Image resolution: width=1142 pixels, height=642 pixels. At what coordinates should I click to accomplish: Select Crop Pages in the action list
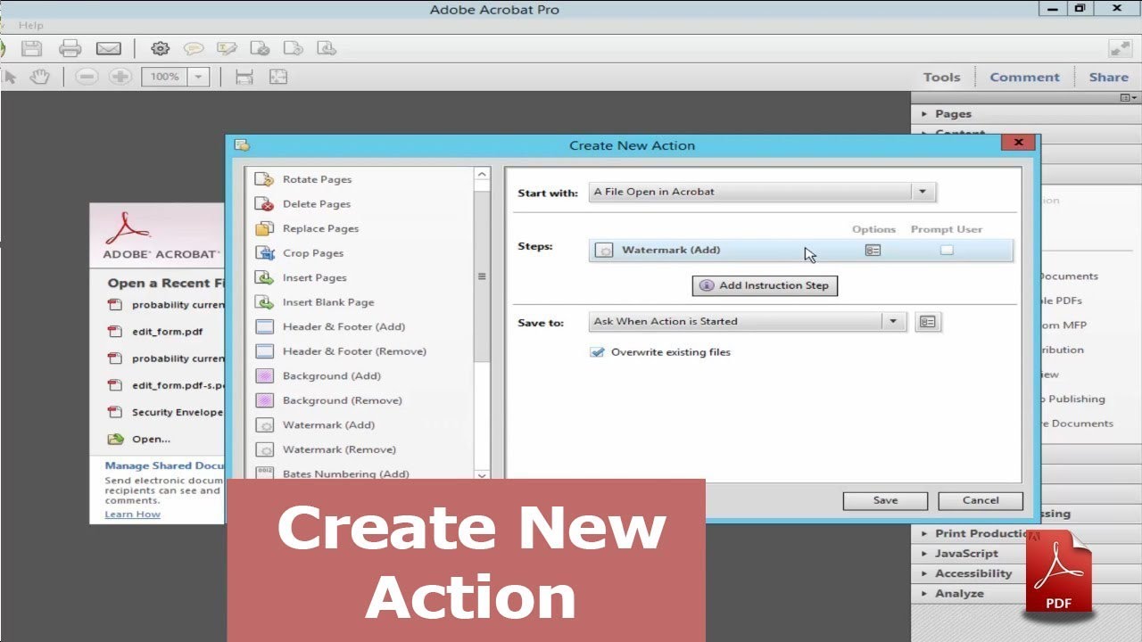click(313, 253)
